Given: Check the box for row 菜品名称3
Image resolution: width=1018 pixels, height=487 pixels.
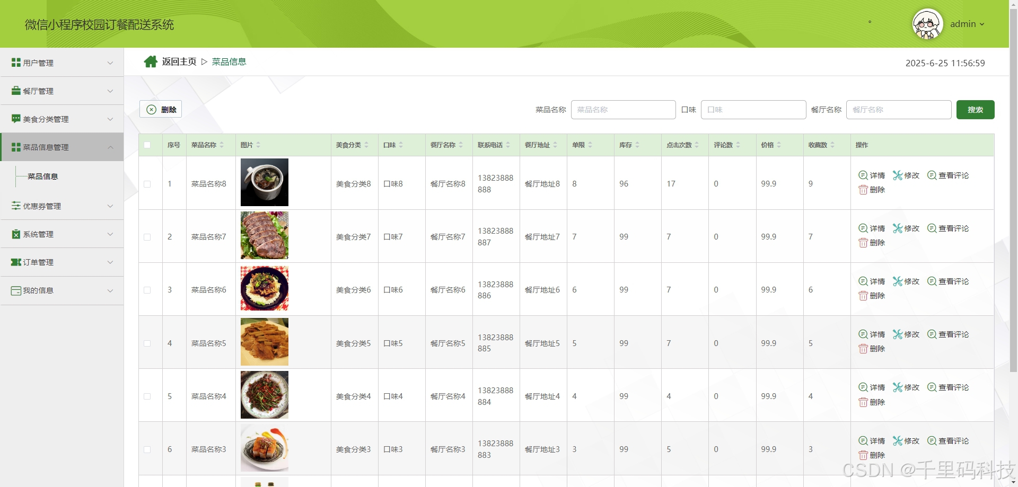Looking at the screenshot, I should 147,449.
